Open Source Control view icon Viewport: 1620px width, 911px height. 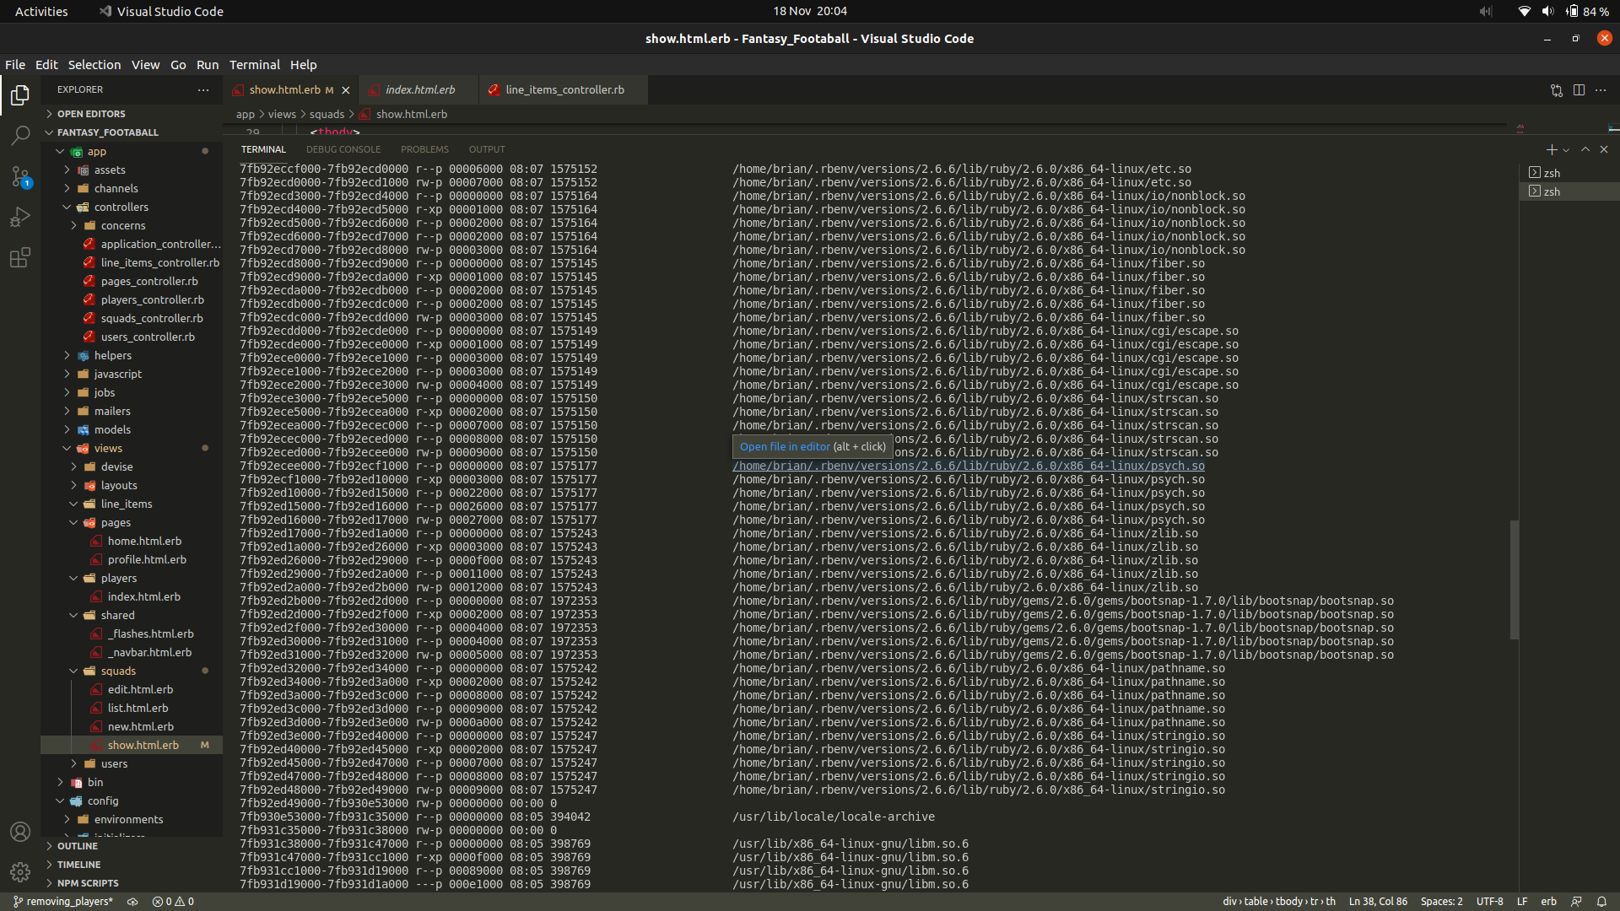20,176
